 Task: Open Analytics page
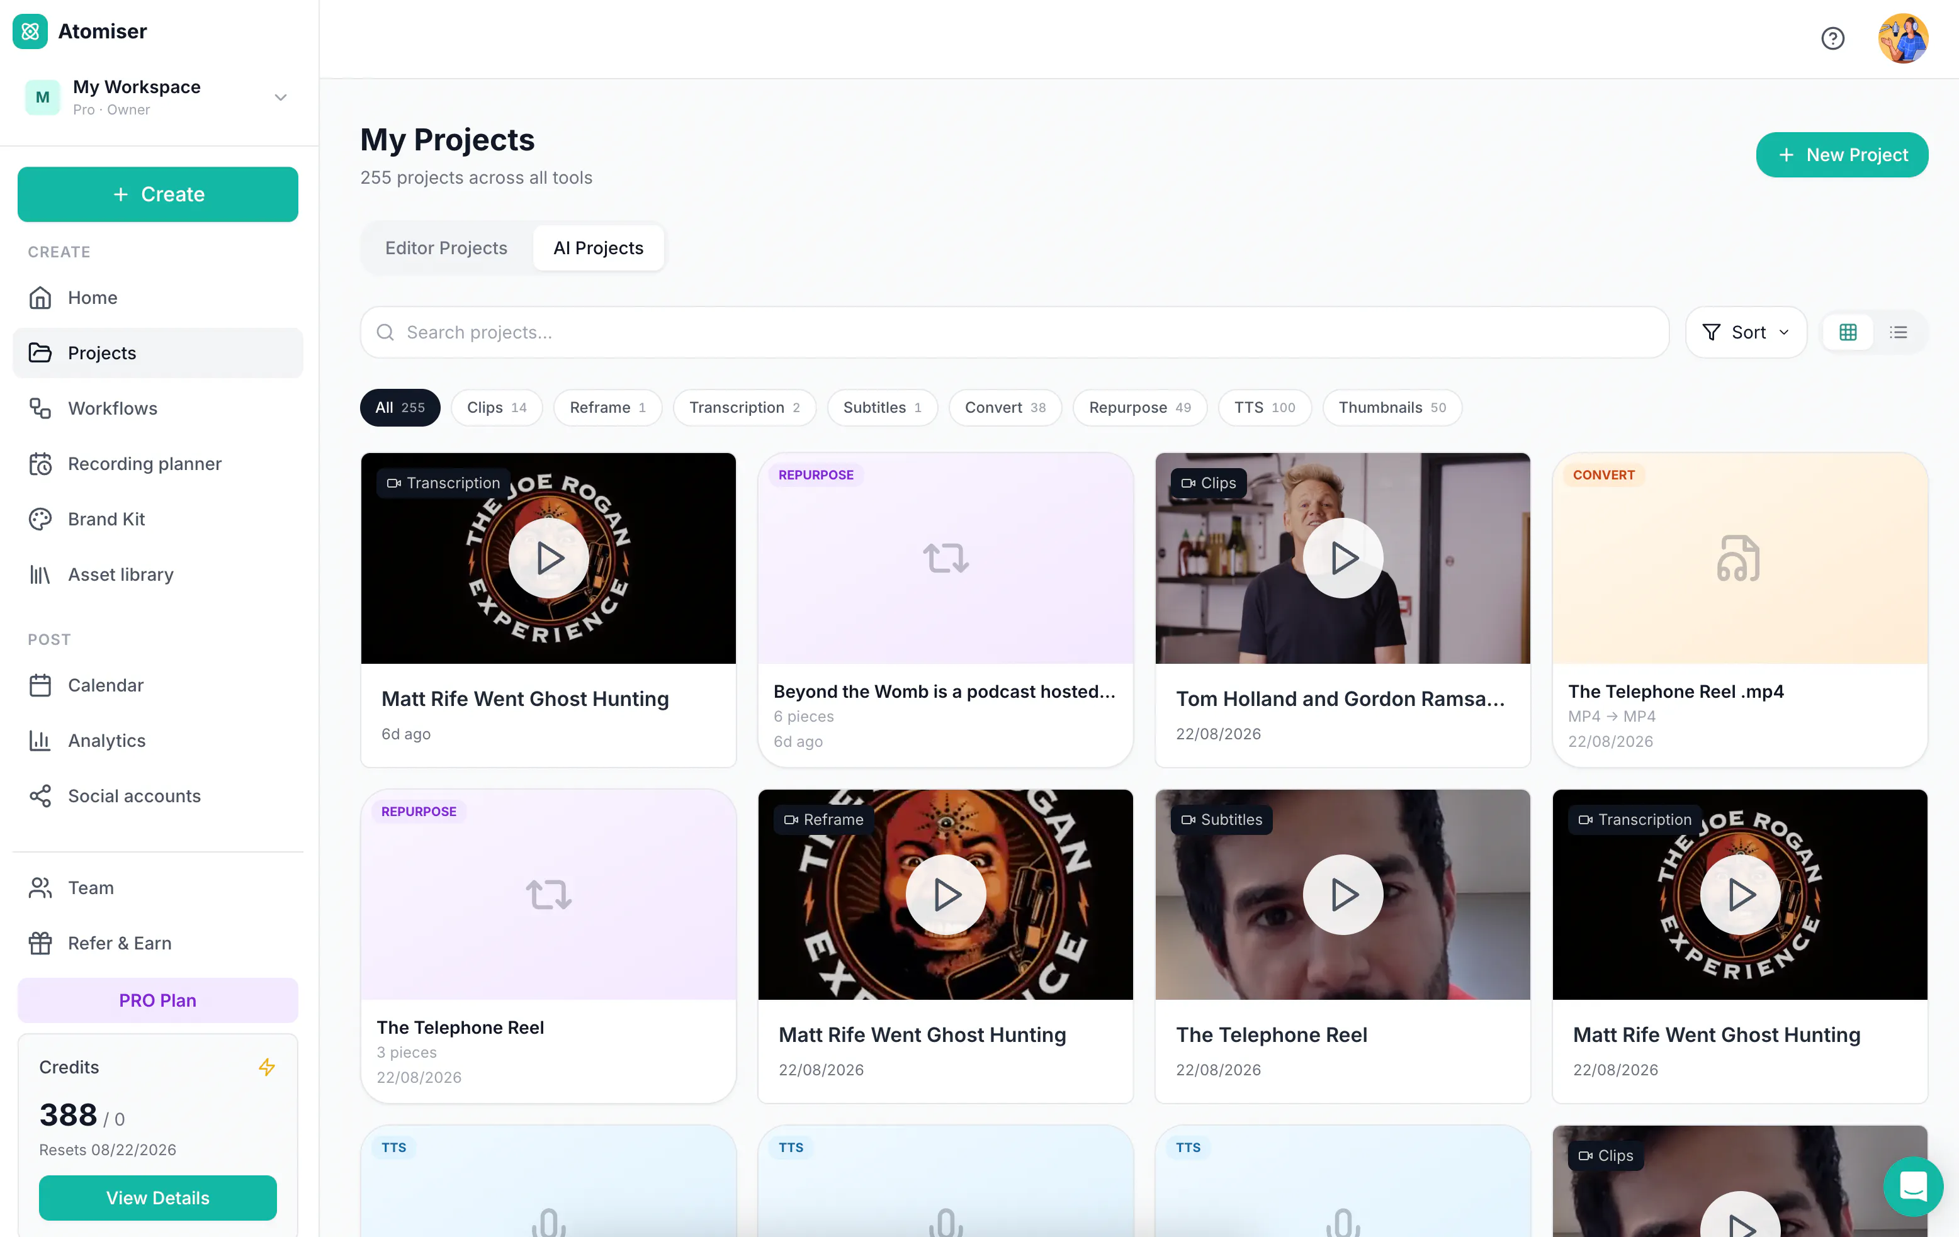click(158, 740)
